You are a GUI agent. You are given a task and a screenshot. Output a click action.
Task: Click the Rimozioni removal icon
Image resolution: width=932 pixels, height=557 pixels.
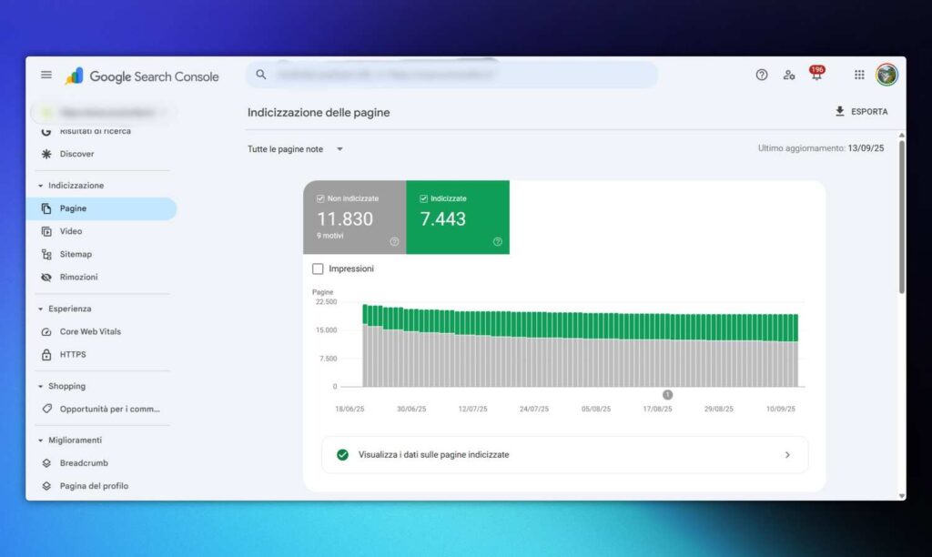(x=46, y=277)
